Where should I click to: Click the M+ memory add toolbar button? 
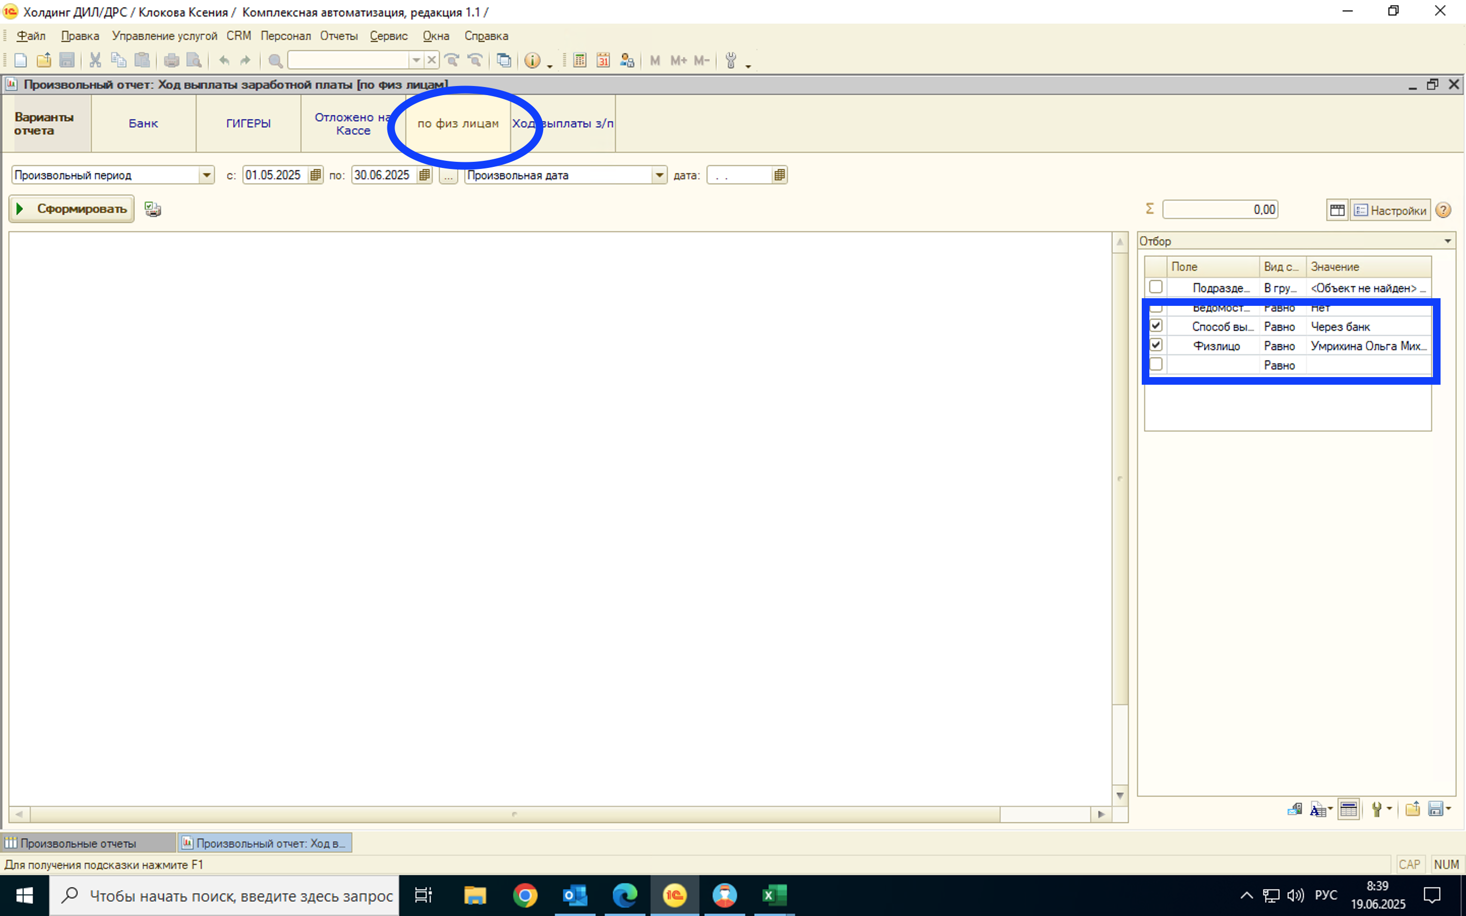tap(679, 60)
